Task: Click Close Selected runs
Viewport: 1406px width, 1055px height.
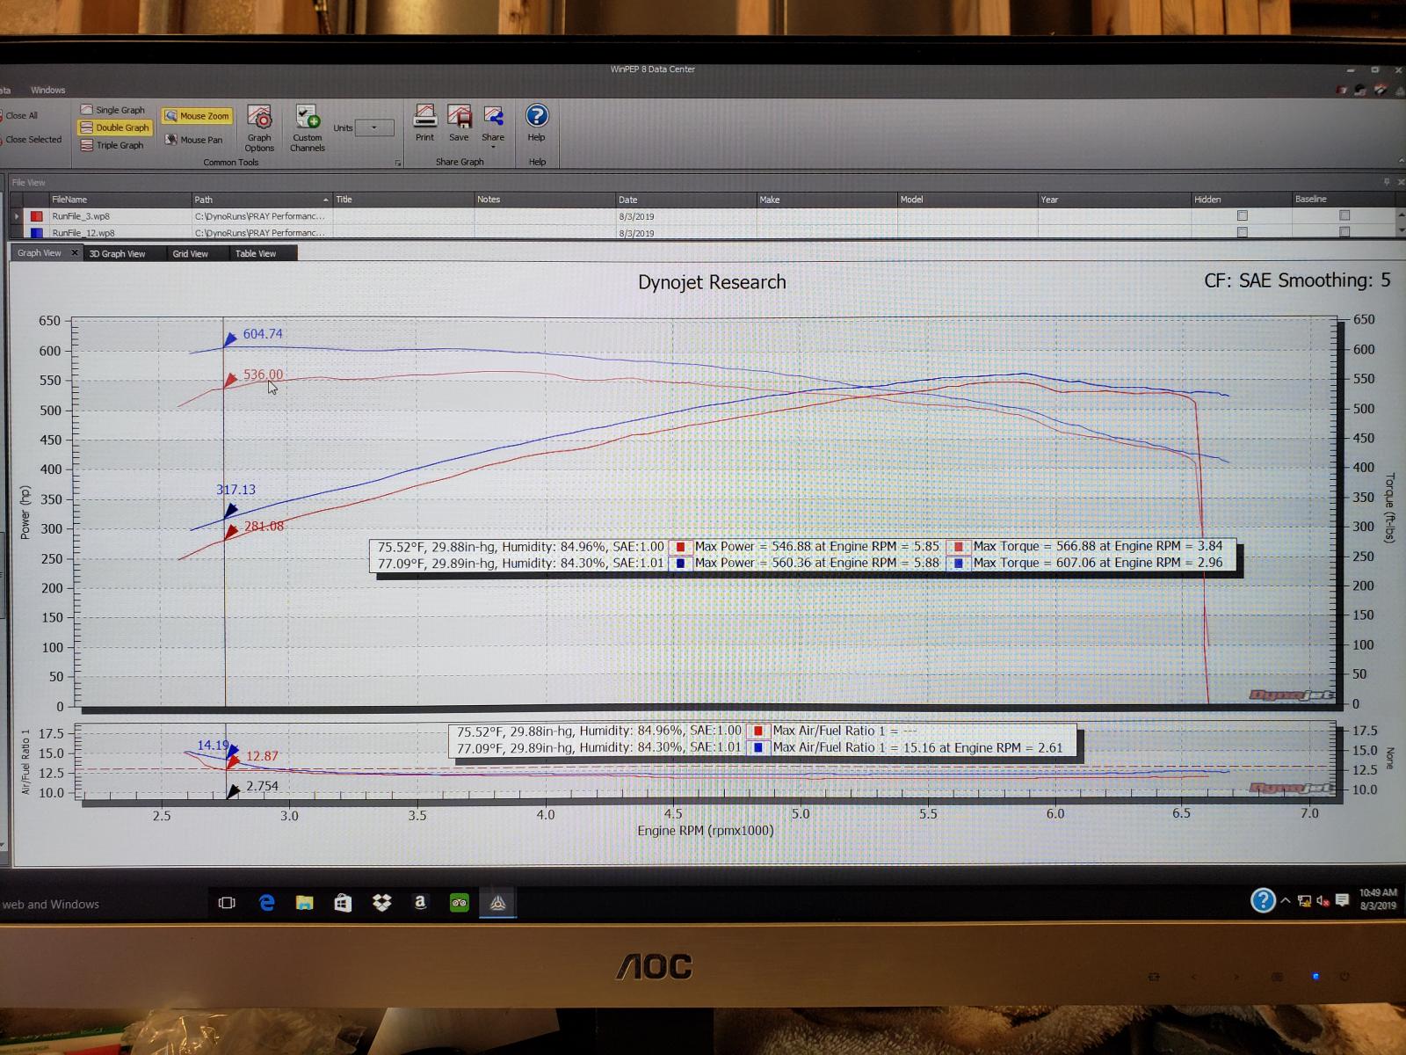Action: click(x=33, y=139)
